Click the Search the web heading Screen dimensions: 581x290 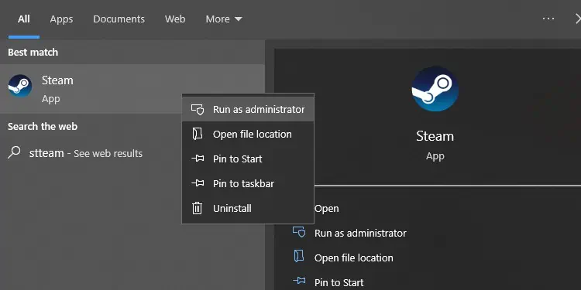click(43, 127)
